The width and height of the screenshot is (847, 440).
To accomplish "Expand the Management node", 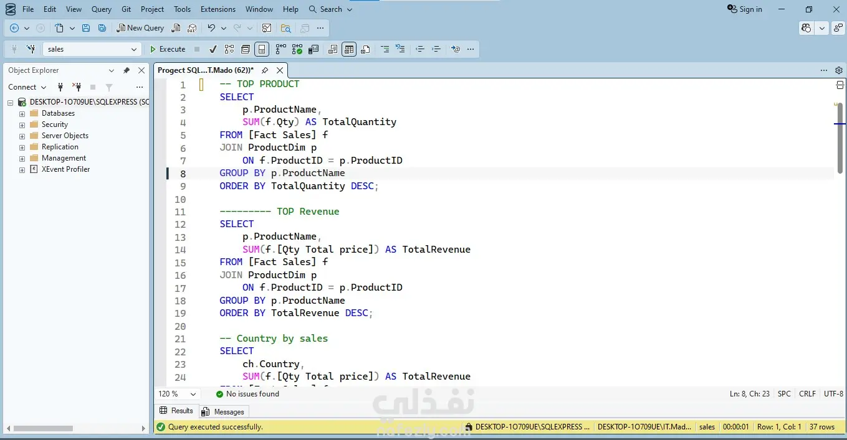I will (22, 159).
